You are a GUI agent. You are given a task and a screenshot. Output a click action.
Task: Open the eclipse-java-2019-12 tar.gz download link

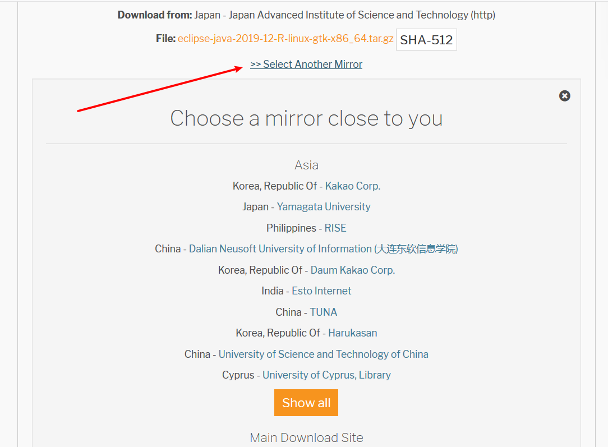(285, 39)
